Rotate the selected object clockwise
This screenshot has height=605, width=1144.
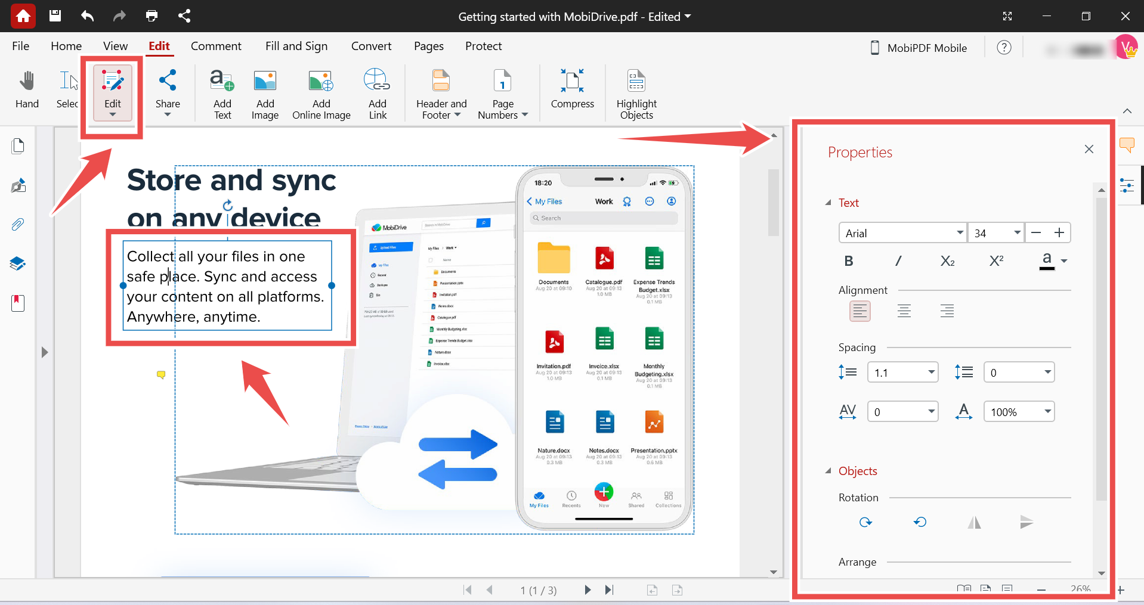(x=865, y=522)
